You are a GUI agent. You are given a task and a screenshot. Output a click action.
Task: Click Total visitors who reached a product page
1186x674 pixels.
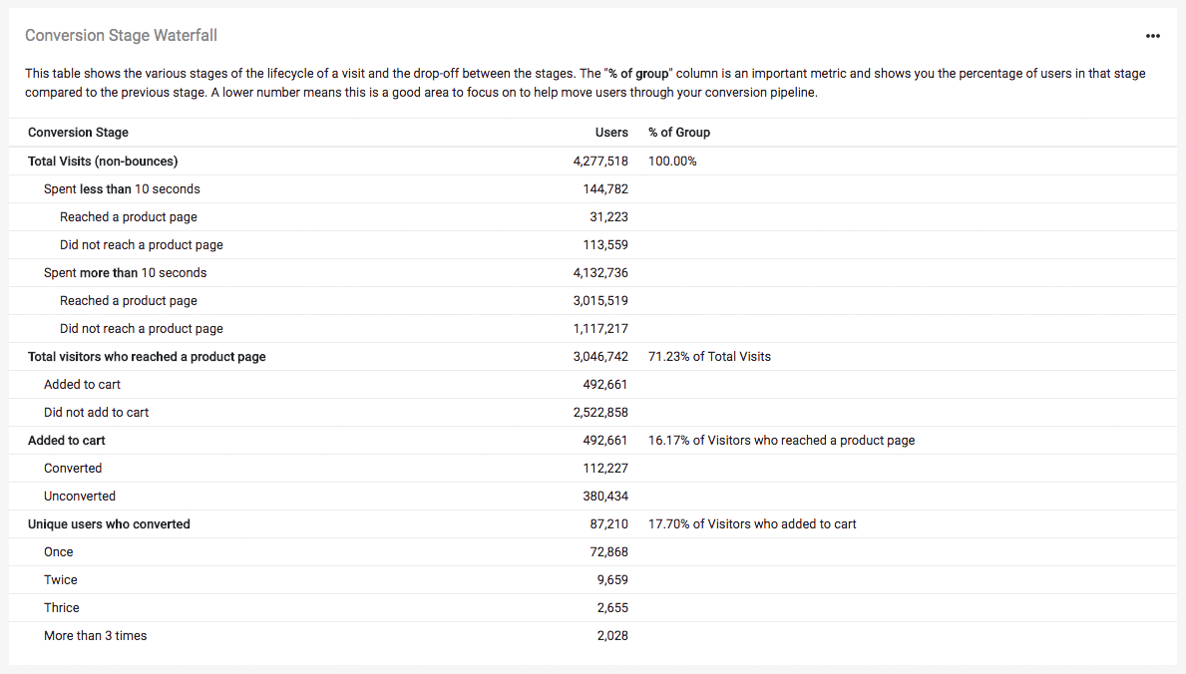[x=147, y=356]
